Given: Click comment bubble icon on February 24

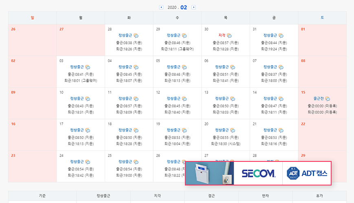Looking at the screenshot, I should pos(88,162).
